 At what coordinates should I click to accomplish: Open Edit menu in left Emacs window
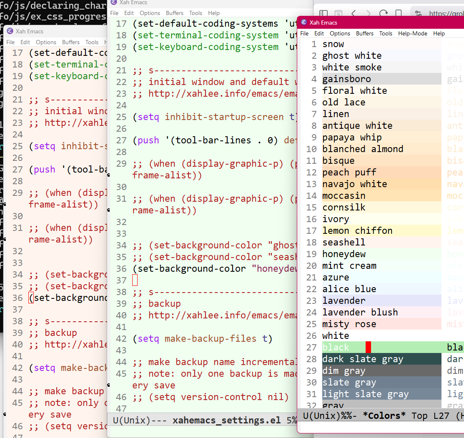(25, 42)
